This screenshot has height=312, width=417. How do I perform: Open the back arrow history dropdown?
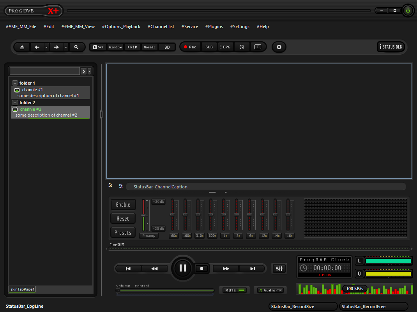coord(46,47)
